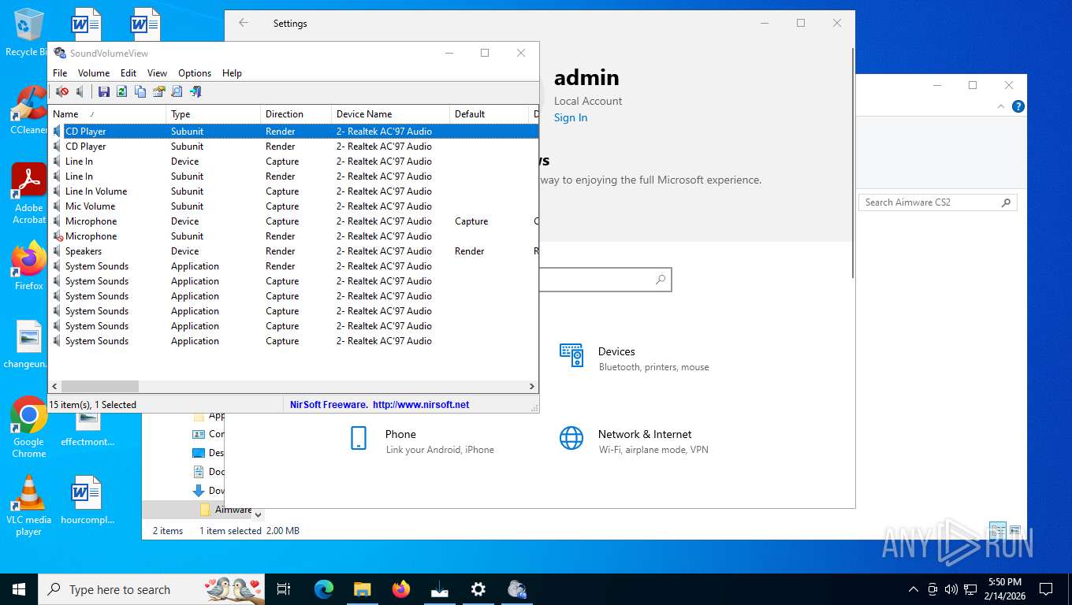Viewport: 1072px width, 605px height.
Task: Sort by the Direction column header
Action: [296, 114]
